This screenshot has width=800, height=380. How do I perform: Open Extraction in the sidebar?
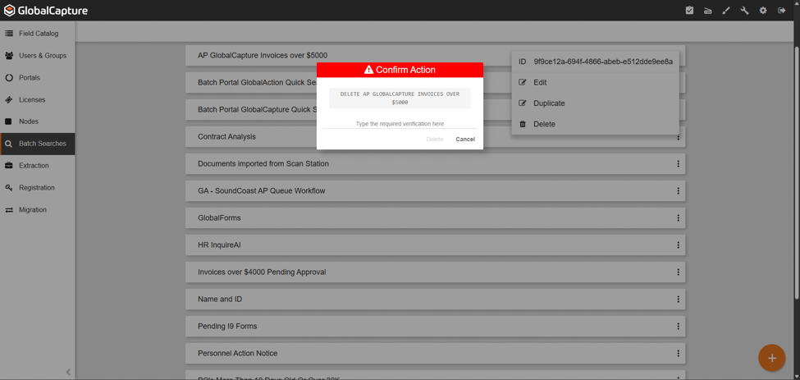(x=38, y=166)
